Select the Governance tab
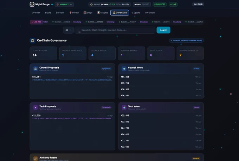Screen dimensions: 239x161 click(x=120, y=13)
